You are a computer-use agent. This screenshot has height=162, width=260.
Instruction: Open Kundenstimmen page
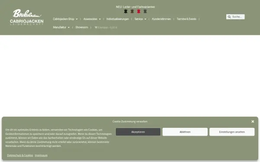[161, 19]
